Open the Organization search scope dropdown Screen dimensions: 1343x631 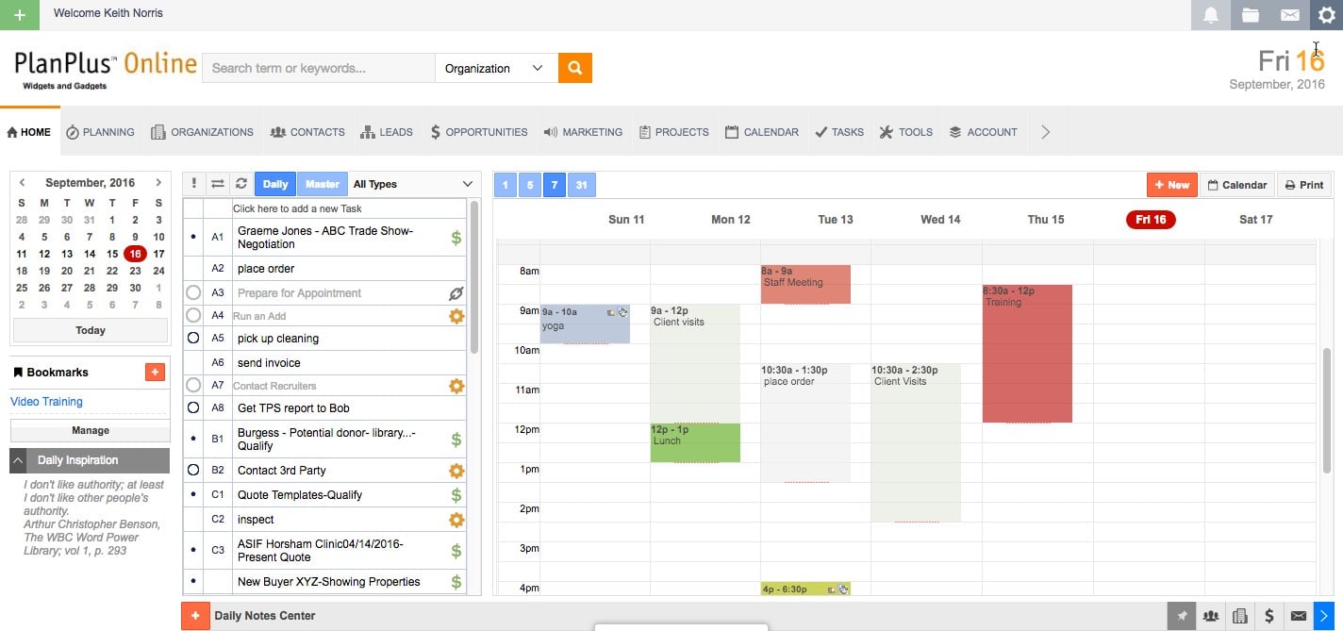point(495,68)
